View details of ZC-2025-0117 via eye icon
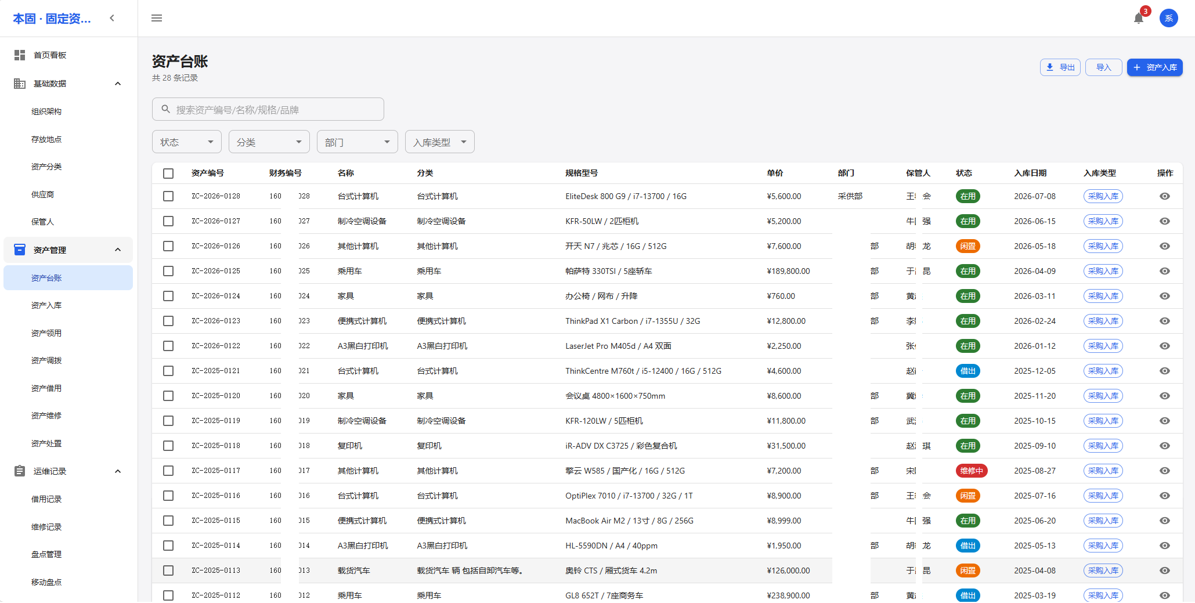This screenshot has height=603, width=1195. 1164,471
